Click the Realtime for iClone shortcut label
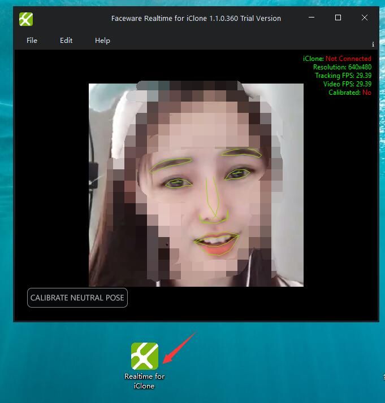The width and height of the screenshot is (385, 403). [x=145, y=381]
